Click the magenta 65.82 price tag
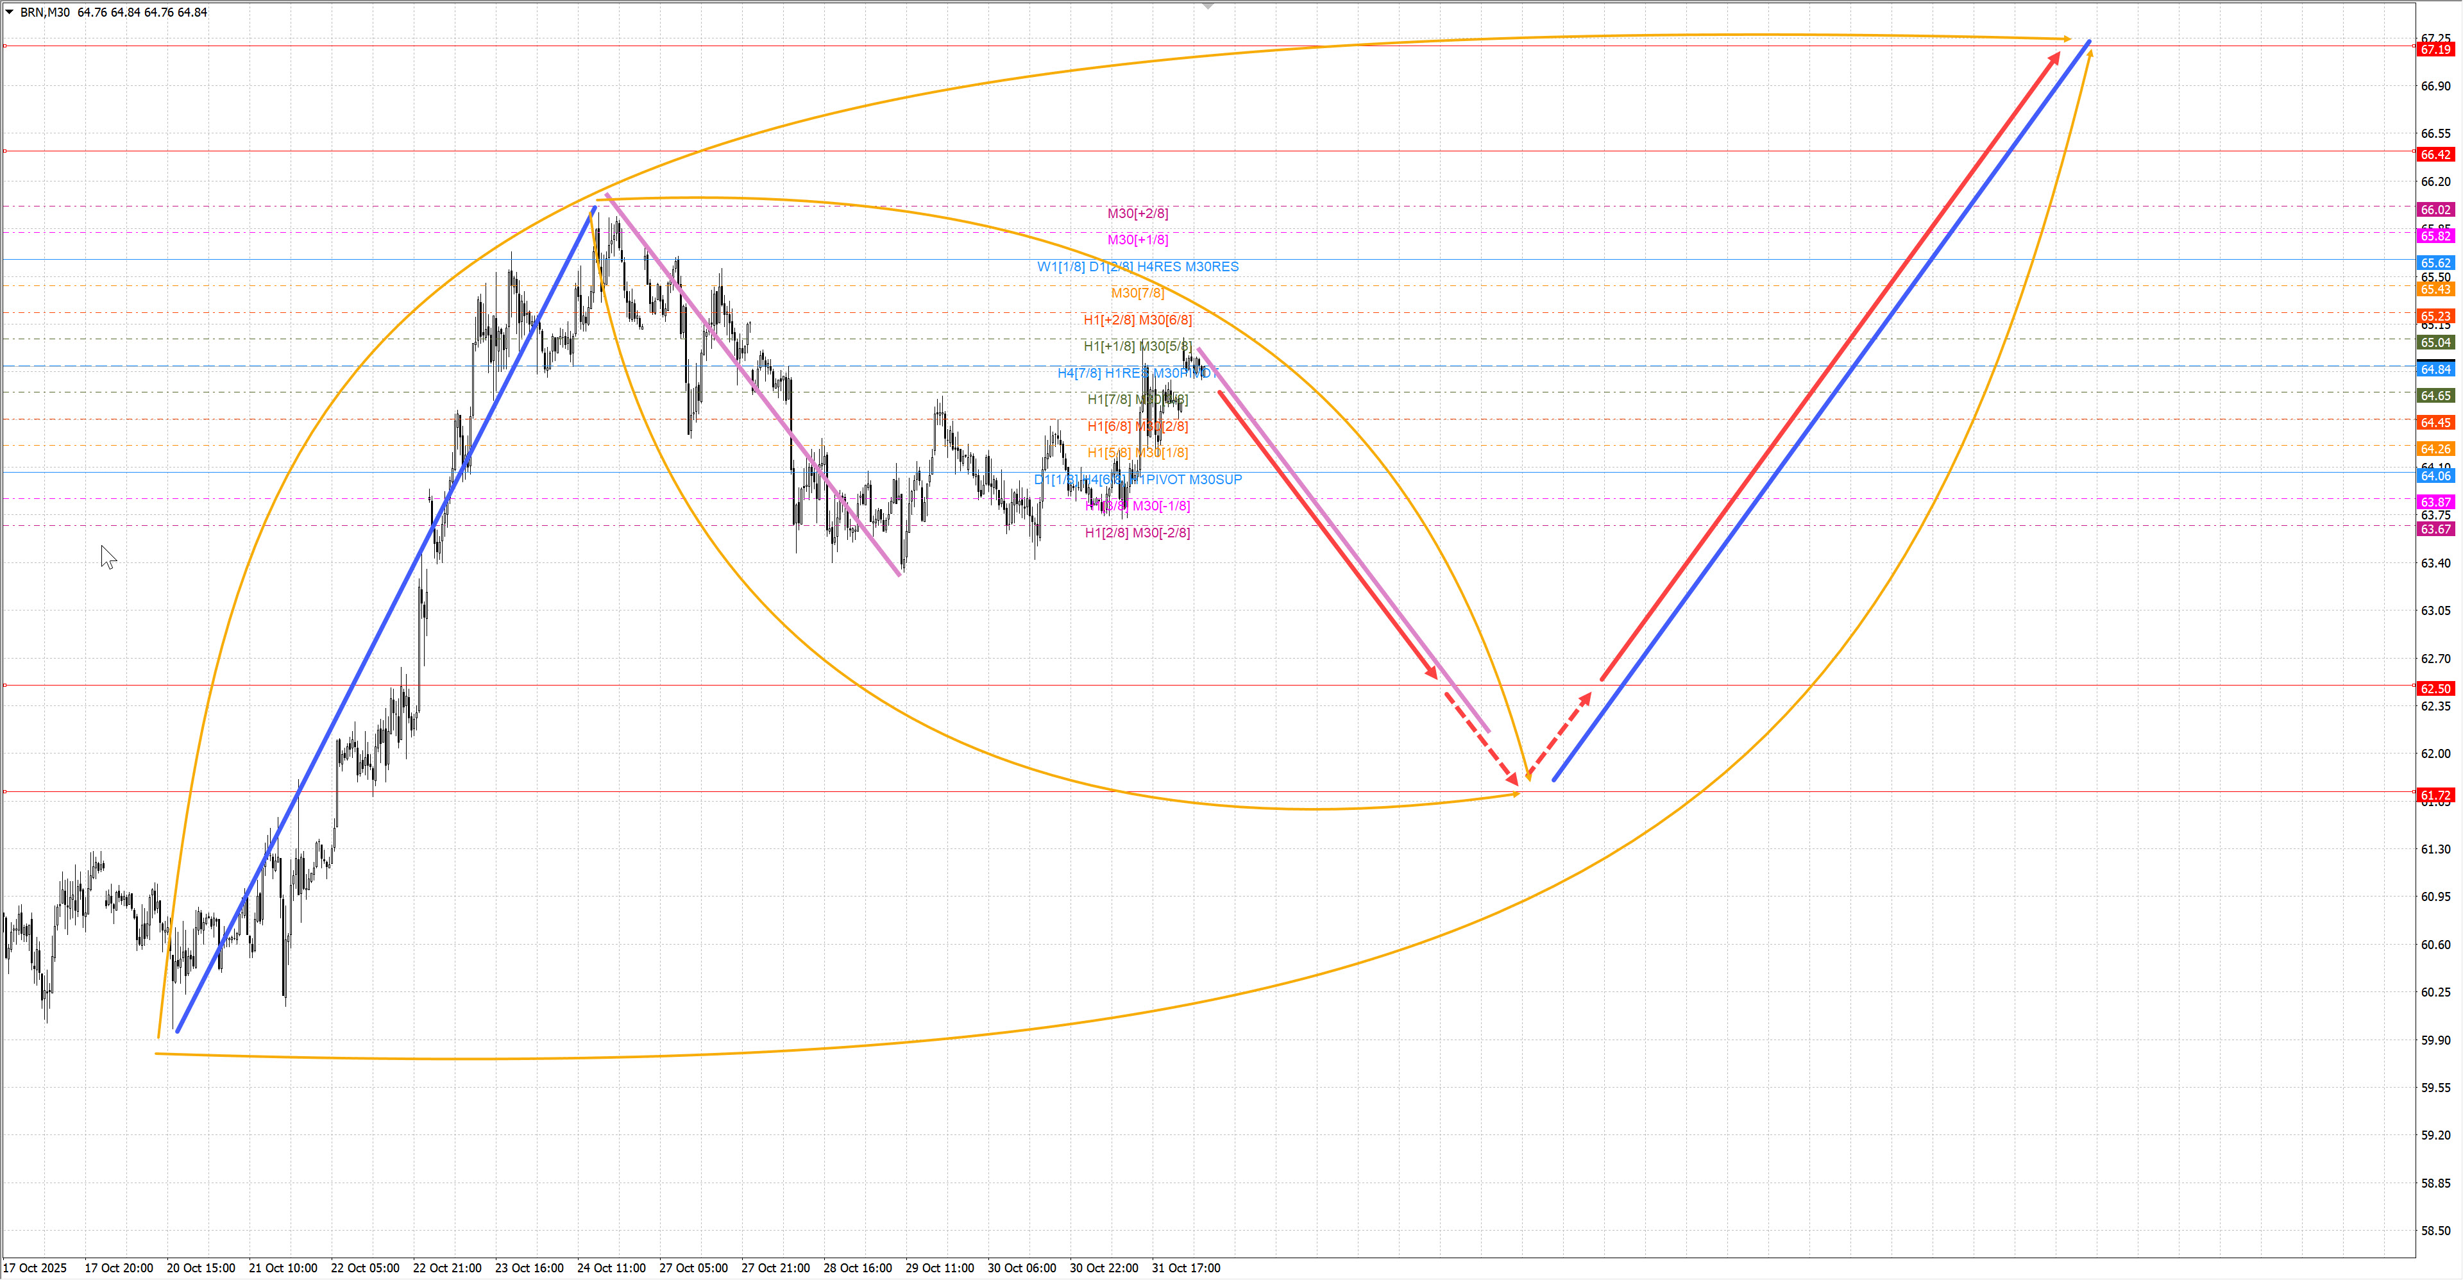 [x=2435, y=236]
